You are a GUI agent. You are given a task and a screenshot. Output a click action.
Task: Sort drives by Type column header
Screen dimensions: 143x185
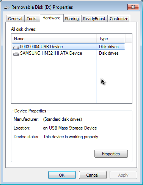(x=111, y=39)
